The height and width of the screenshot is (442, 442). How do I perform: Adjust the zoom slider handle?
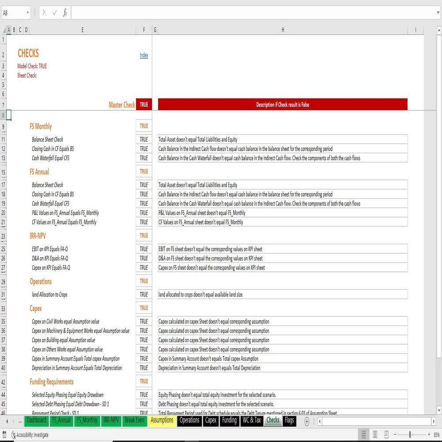click(410, 434)
